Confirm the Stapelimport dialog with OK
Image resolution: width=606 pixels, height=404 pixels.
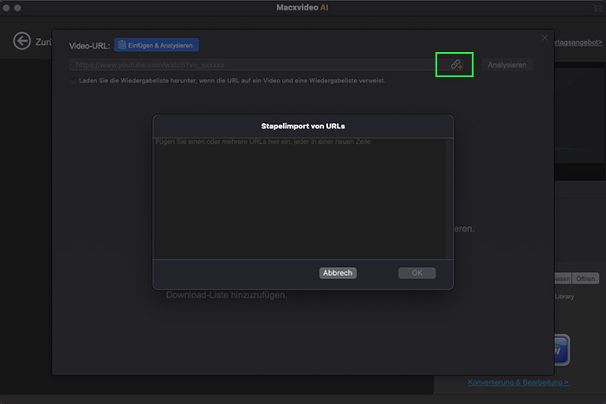click(x=416, y=272)
